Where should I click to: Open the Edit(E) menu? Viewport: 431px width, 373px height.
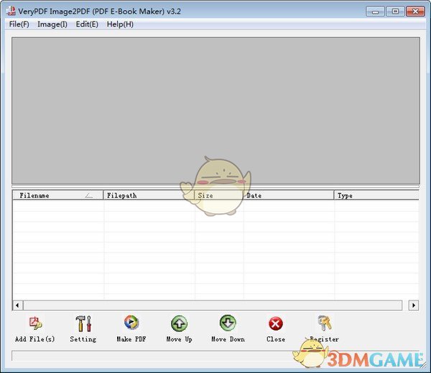click(87, 24)
